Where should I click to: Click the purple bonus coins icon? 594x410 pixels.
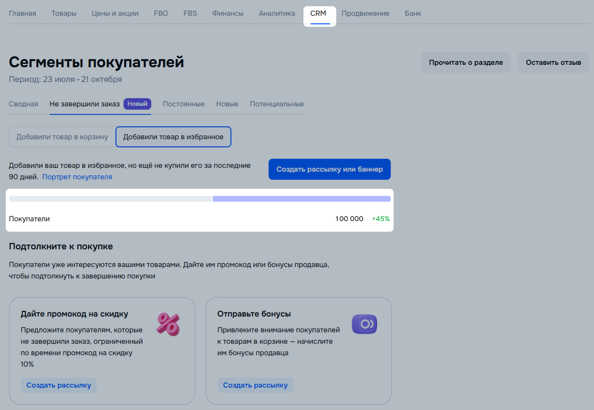pos(364,324)
